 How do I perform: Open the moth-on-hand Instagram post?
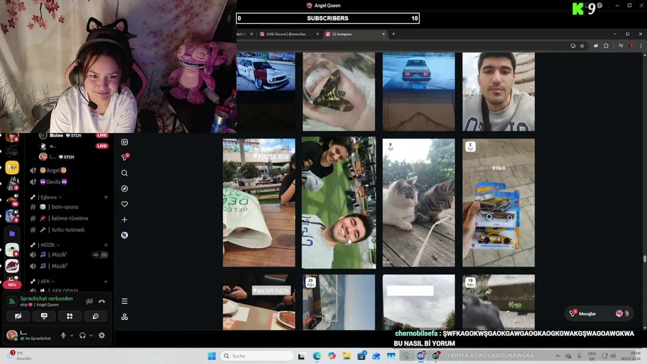339,92
